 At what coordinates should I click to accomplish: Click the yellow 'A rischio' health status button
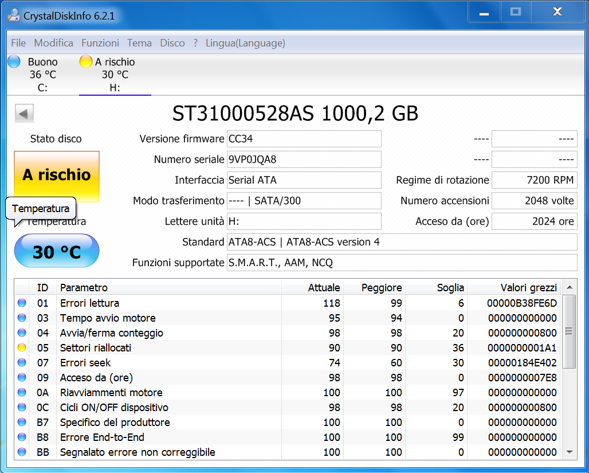(x=57, y=177)
